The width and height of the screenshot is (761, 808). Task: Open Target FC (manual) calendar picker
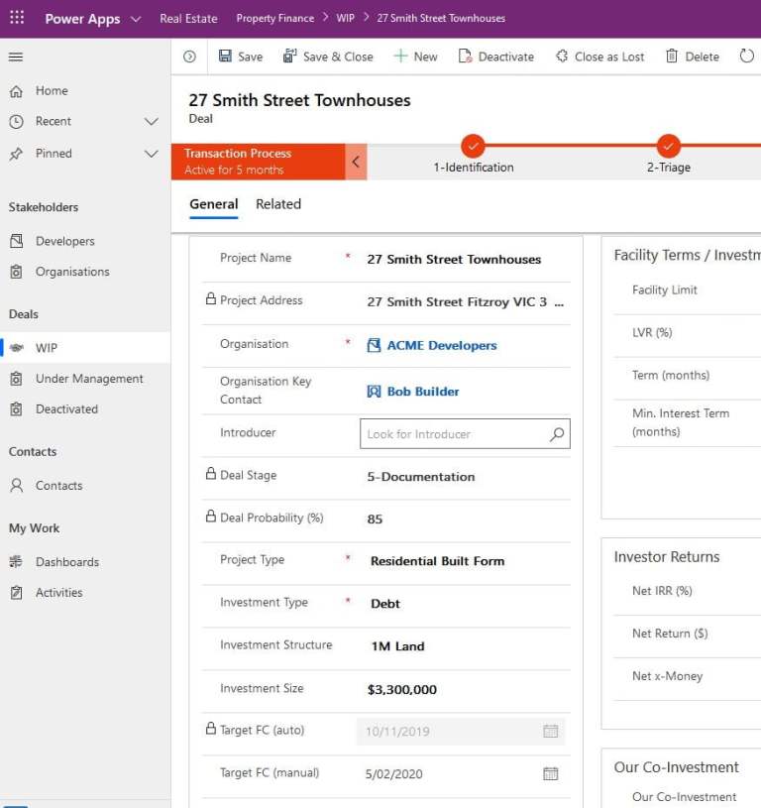pos(550,773)
